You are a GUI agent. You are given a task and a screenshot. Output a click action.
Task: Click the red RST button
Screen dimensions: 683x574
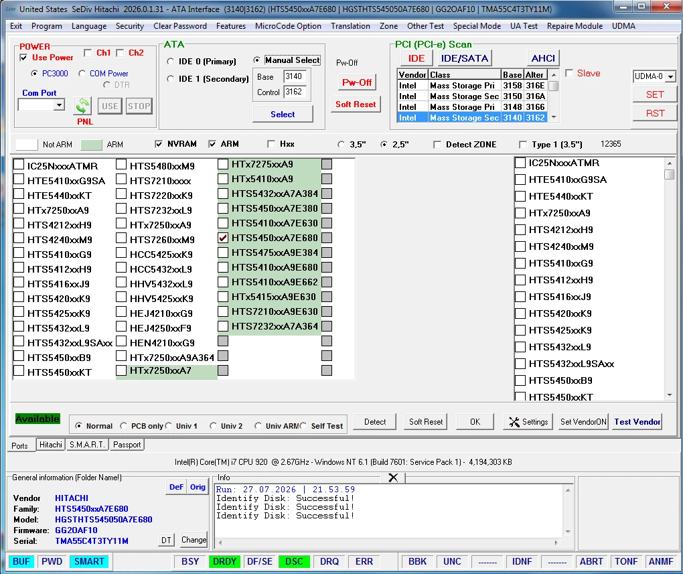654,113
